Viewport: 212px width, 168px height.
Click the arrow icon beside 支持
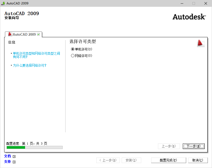(14, 162)
